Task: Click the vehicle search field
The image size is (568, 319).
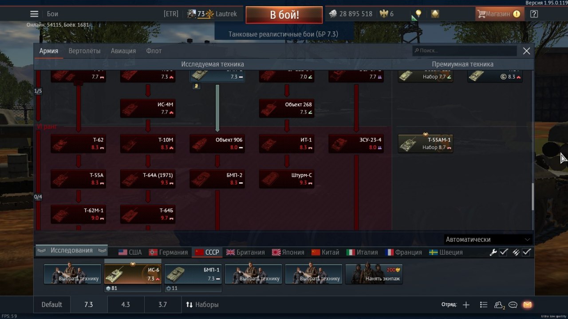Action: click(x=465, y=51)
